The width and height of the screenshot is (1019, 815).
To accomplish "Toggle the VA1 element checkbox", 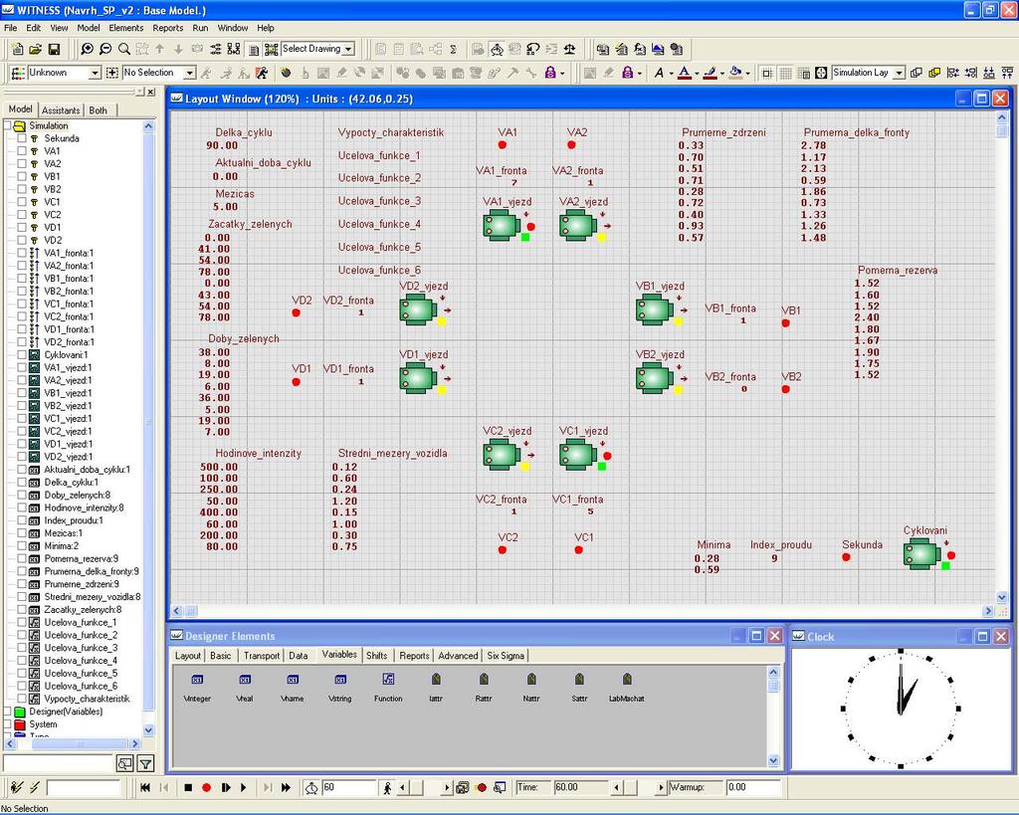I will click(x=22, y=151).
